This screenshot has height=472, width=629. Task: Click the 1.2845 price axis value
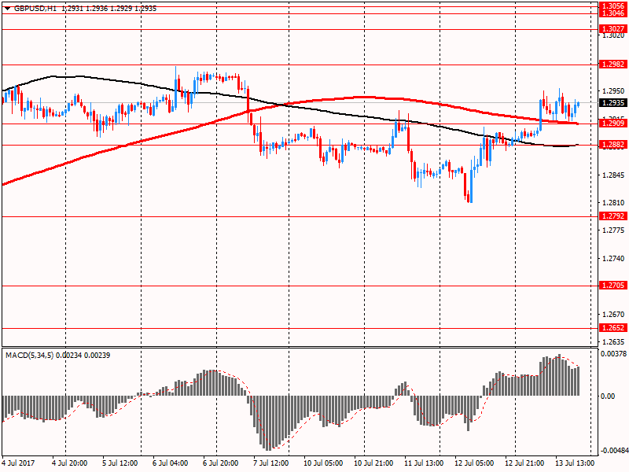(x=613, y=175)
